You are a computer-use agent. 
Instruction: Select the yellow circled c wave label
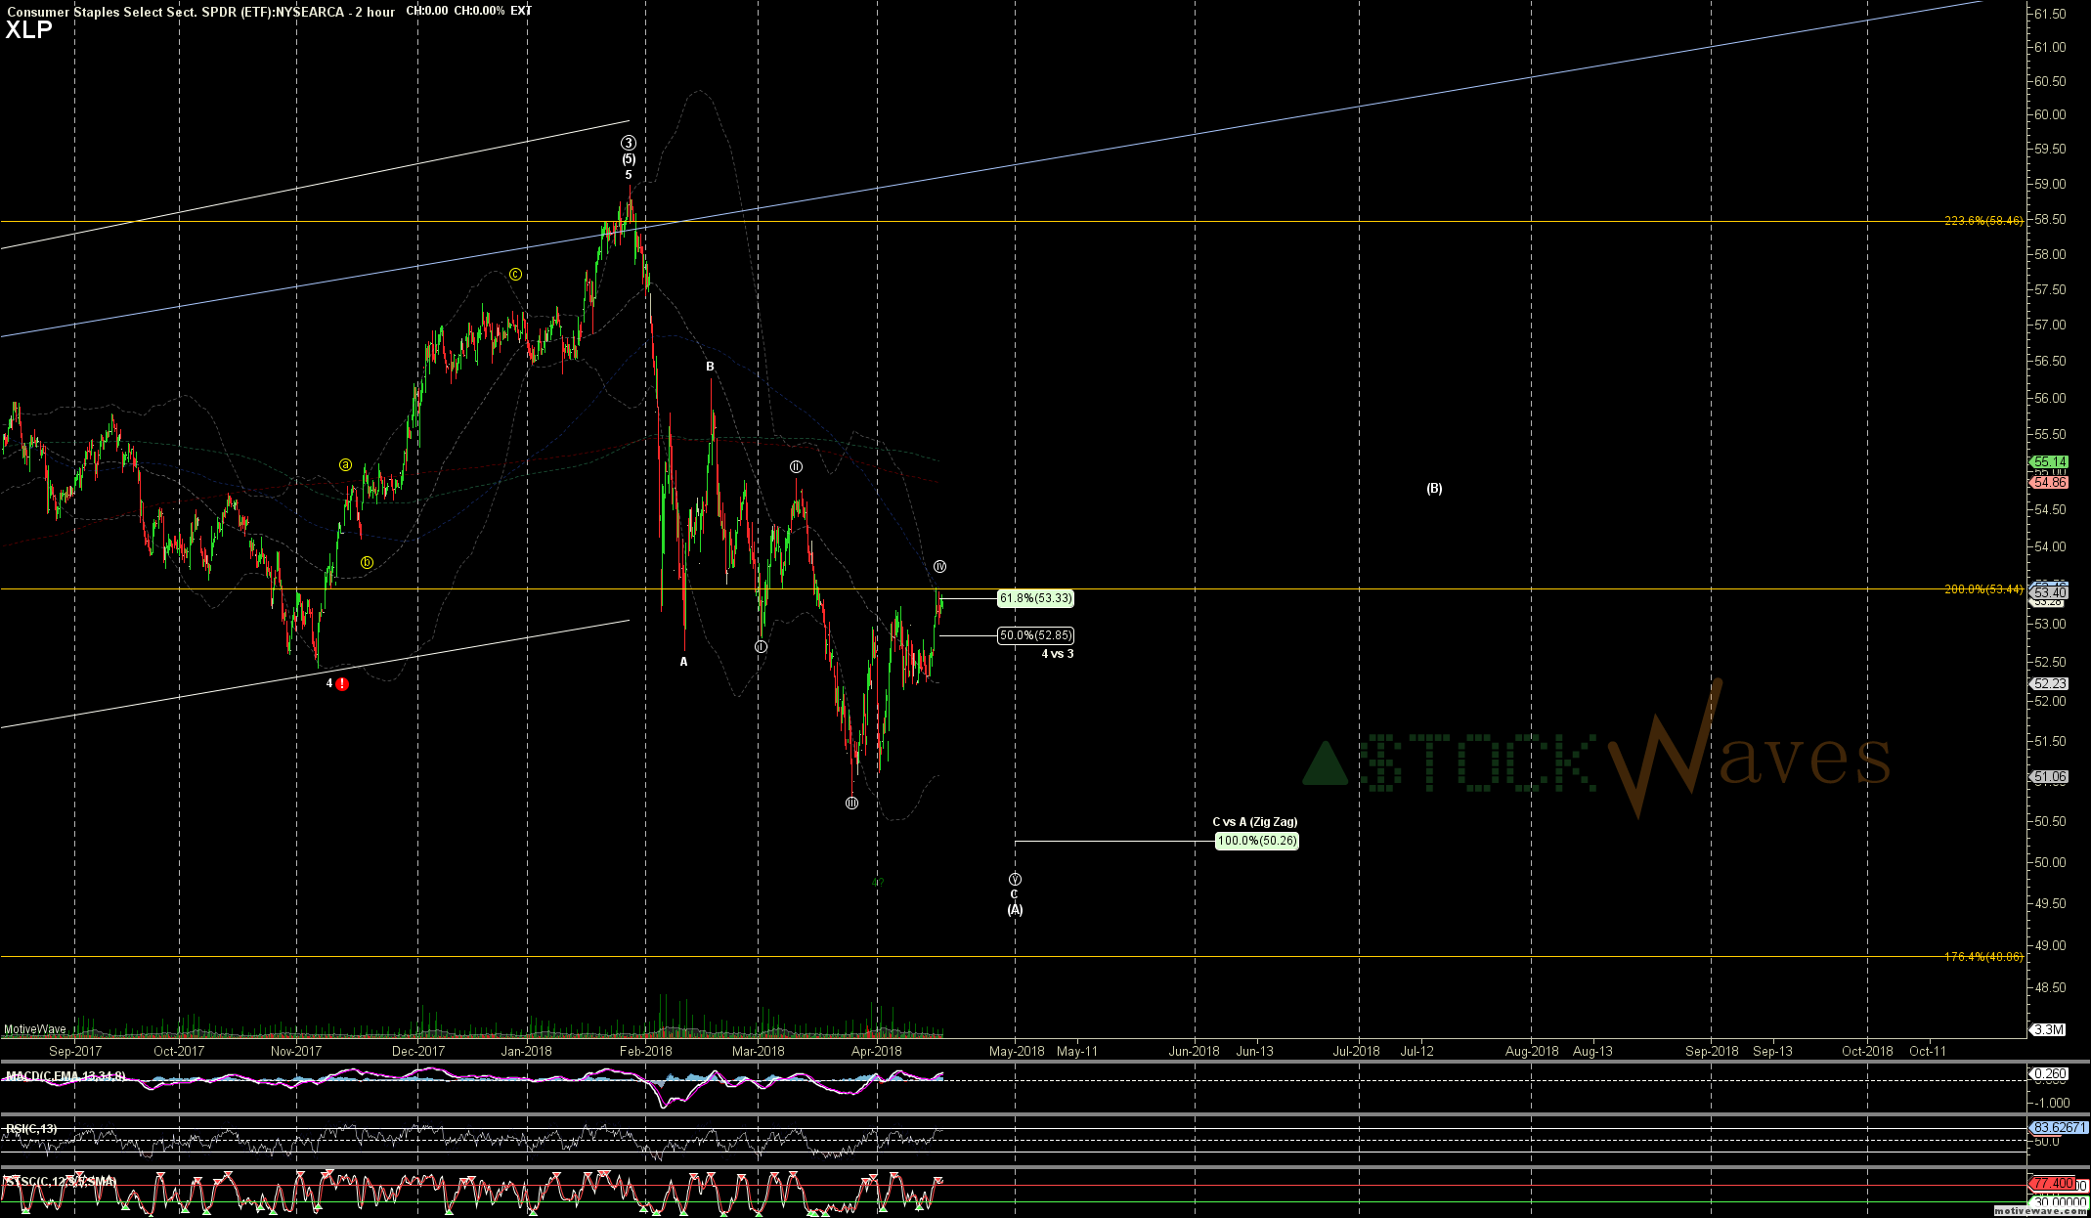tap(515, 275)
